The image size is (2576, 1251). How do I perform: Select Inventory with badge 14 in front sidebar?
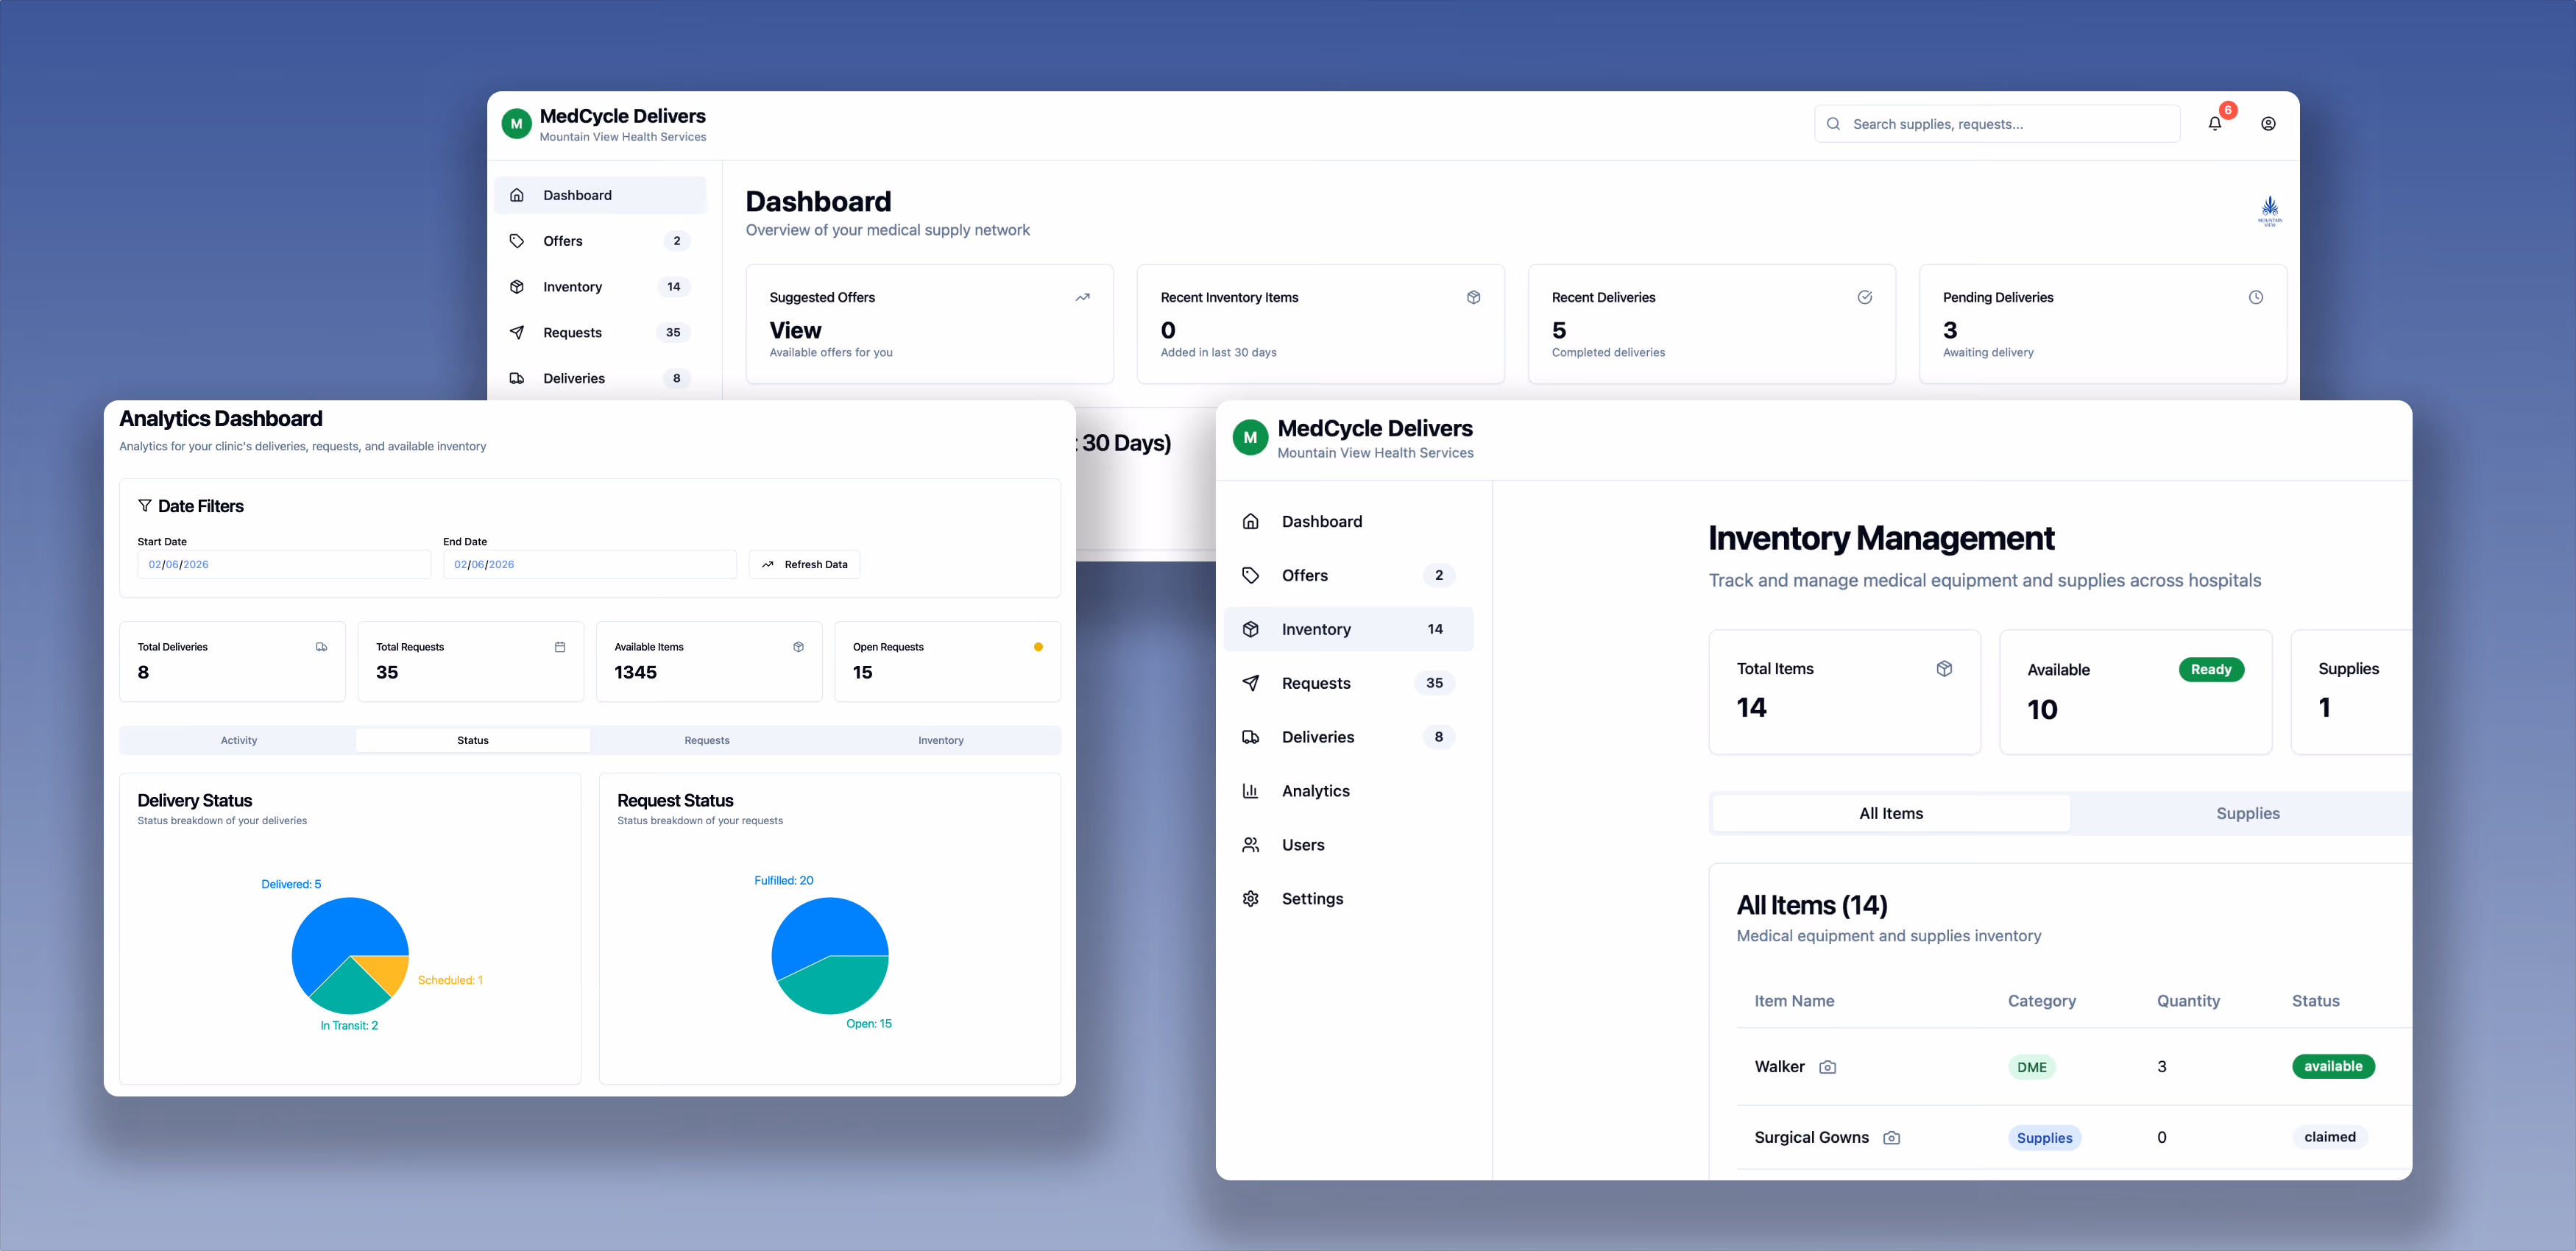1347,629
